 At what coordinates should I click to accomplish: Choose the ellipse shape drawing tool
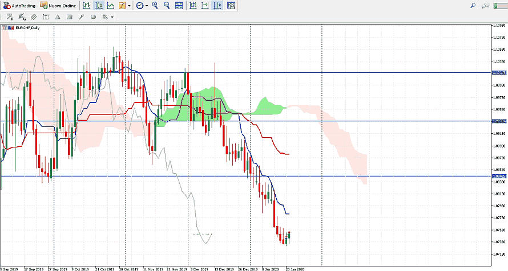tap(93, 17)
